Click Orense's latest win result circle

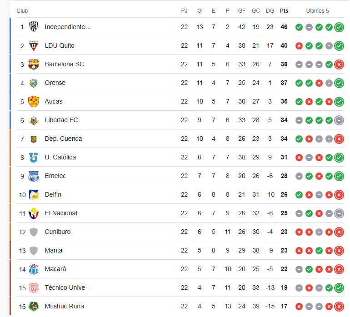pos(339,83)
